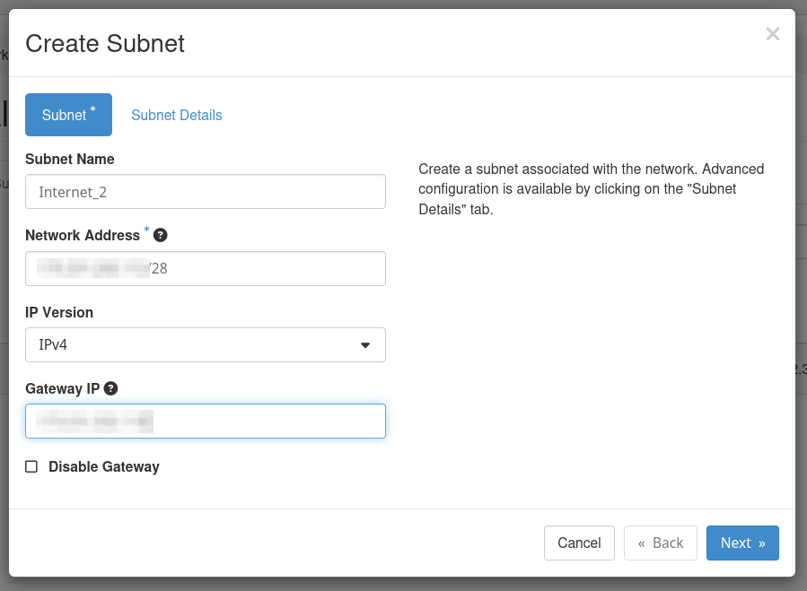This screenshot has width=807, height=591.
Task: Click the Network Address help question-mark icon
Action: coord(160,235)
